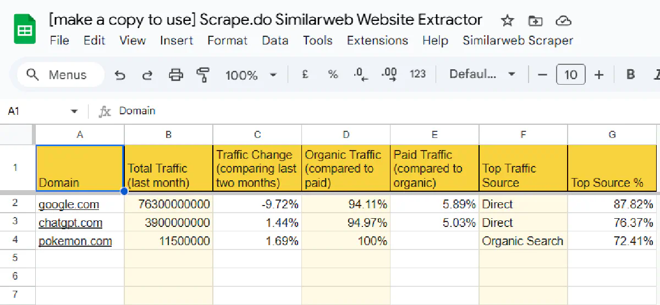The image size is (660, 305).
Task: Format as percent
Action: (x=333, y=74)
